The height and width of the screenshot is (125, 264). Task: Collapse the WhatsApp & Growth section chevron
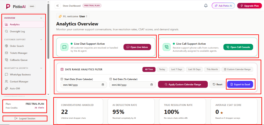coord(41,68)
